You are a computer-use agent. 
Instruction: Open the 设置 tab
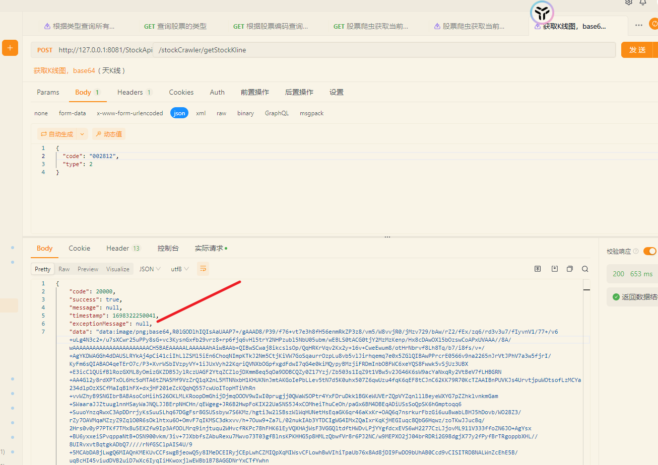tap(337, 92)
